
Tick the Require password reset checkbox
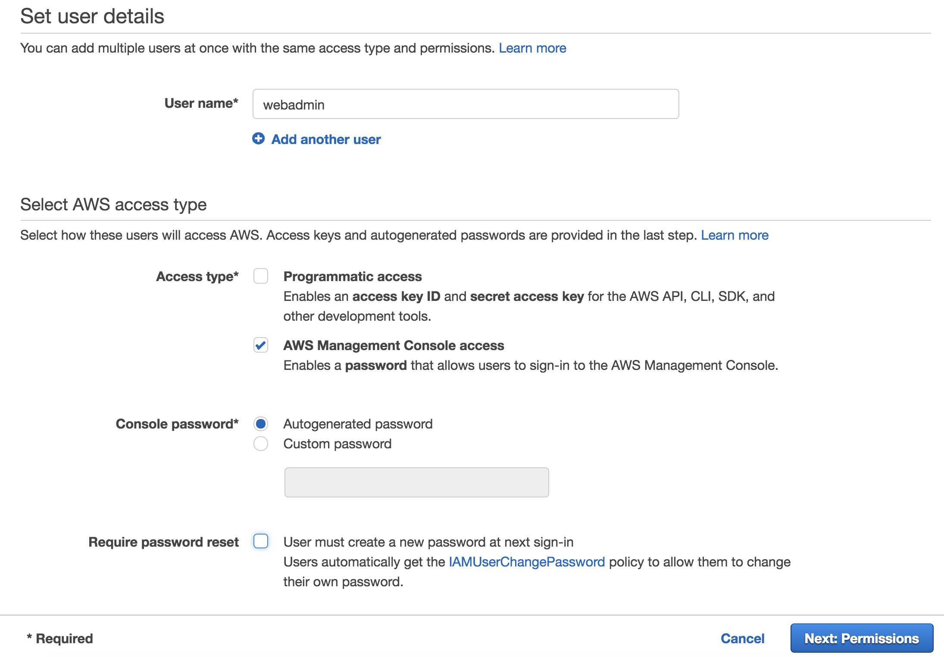[261, 541]
